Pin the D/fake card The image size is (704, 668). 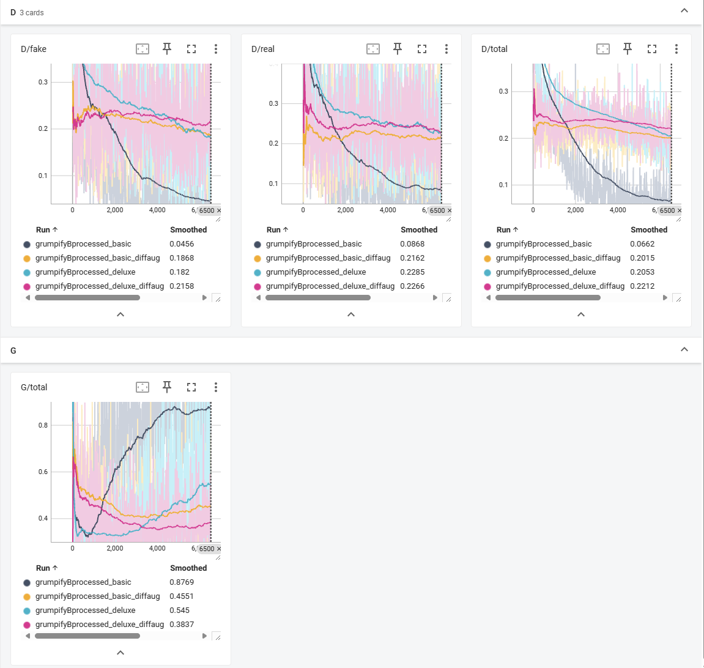[x=167, y=49]
